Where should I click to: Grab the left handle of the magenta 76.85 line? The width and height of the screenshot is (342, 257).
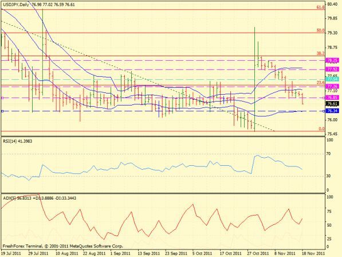(2, 98)
